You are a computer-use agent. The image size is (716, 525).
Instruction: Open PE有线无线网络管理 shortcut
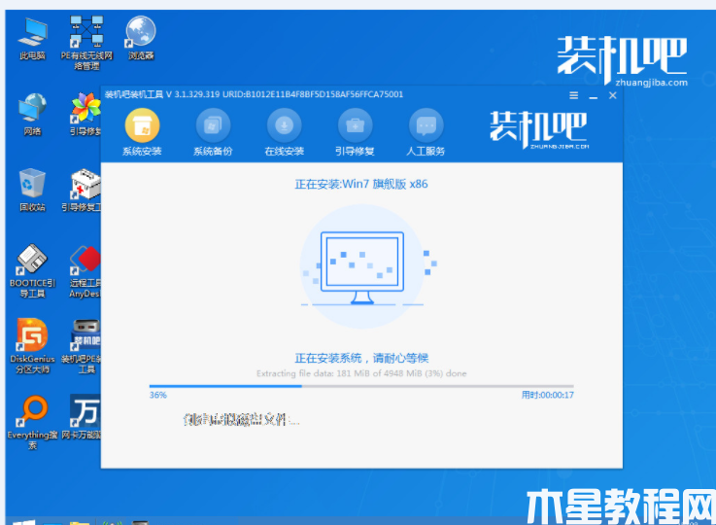[x=86, y=43]
